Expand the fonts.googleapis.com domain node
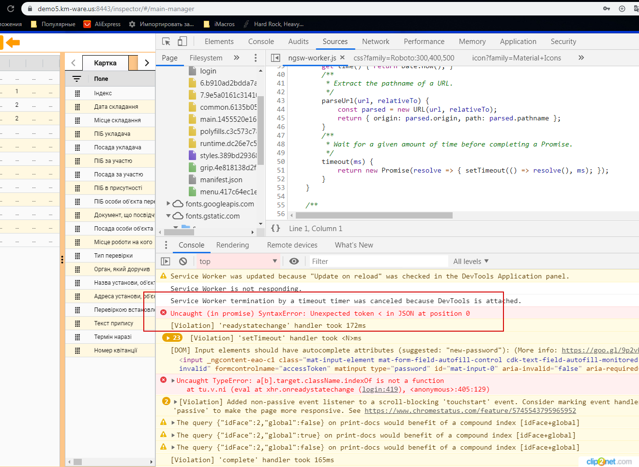 168,204
